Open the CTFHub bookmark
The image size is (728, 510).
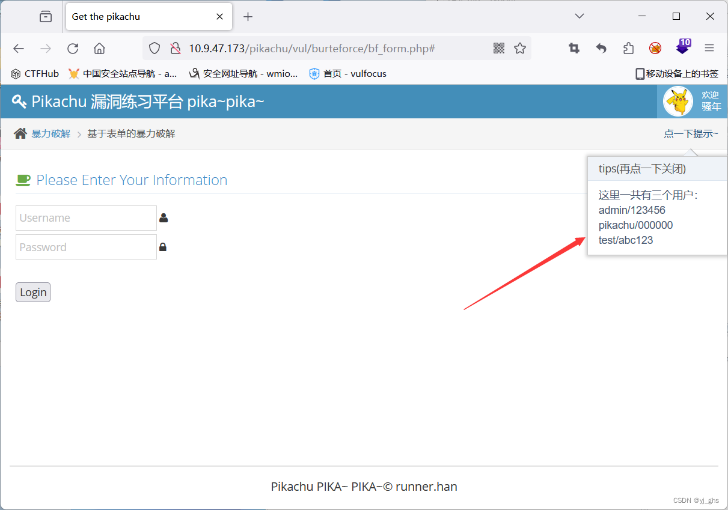tap(35, 74)
